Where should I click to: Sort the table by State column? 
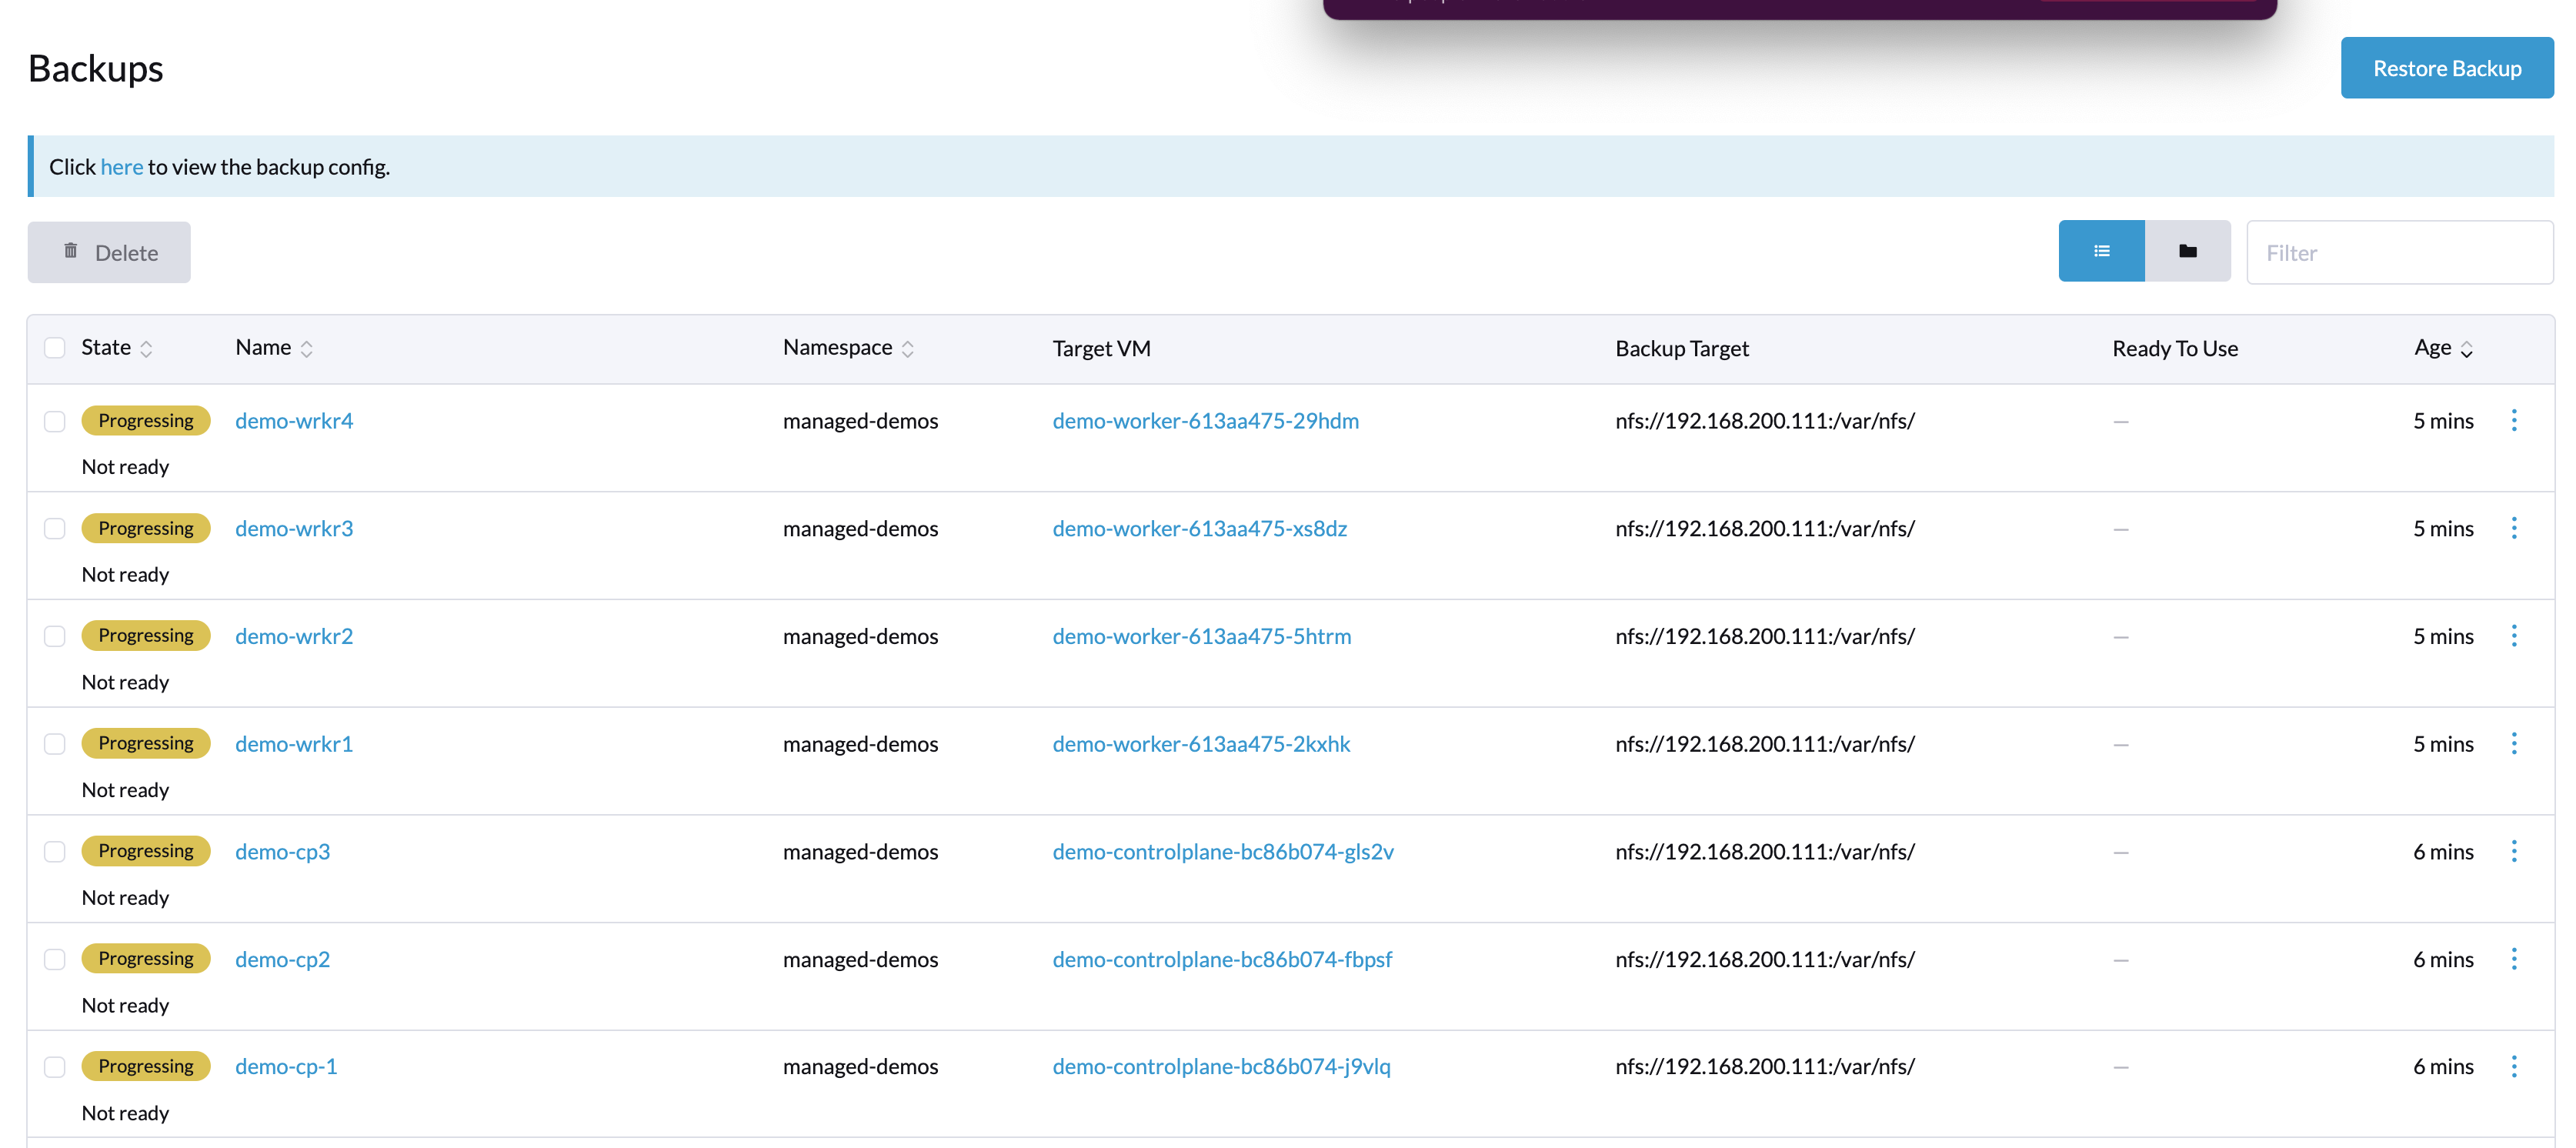pos(117,348)
